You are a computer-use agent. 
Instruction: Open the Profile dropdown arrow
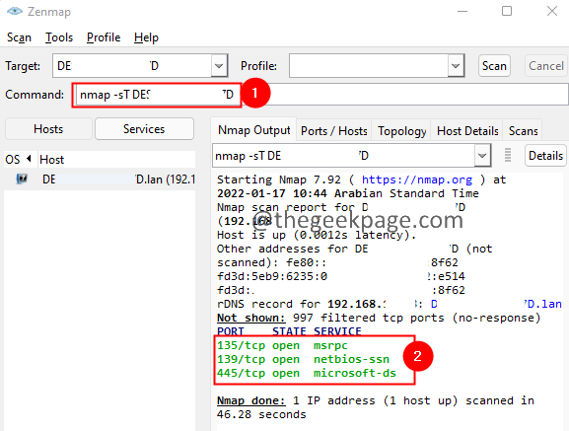point(456,66)
